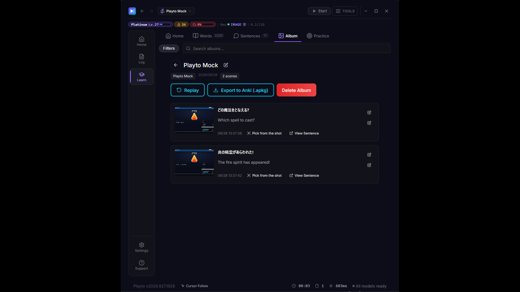Toggle Cursor Follow in the status bar
Screen dimensions: 520x292
(x=194, y=286)
